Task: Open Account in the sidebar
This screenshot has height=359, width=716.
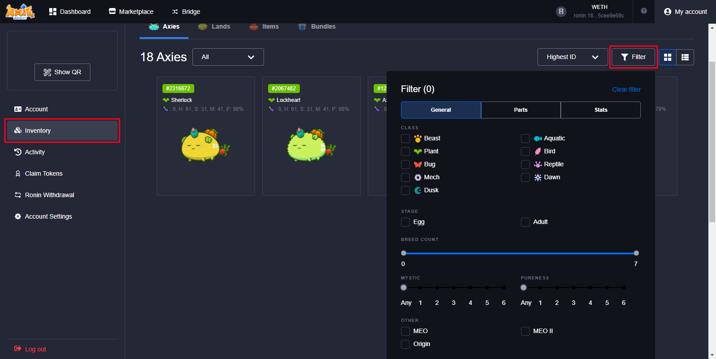Action: (x=62, y=109)
